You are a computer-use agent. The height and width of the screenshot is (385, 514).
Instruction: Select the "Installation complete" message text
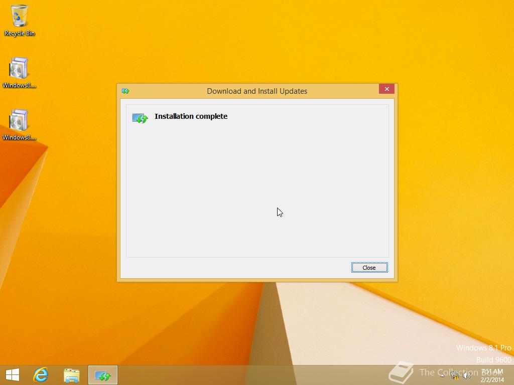coord(191,116)
